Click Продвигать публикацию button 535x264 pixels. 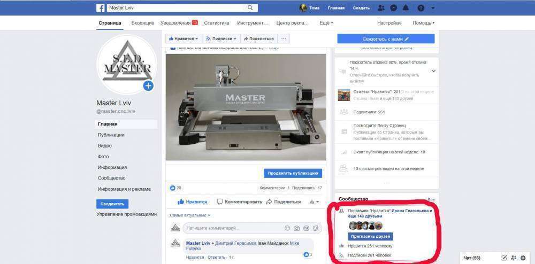(293, 173)
